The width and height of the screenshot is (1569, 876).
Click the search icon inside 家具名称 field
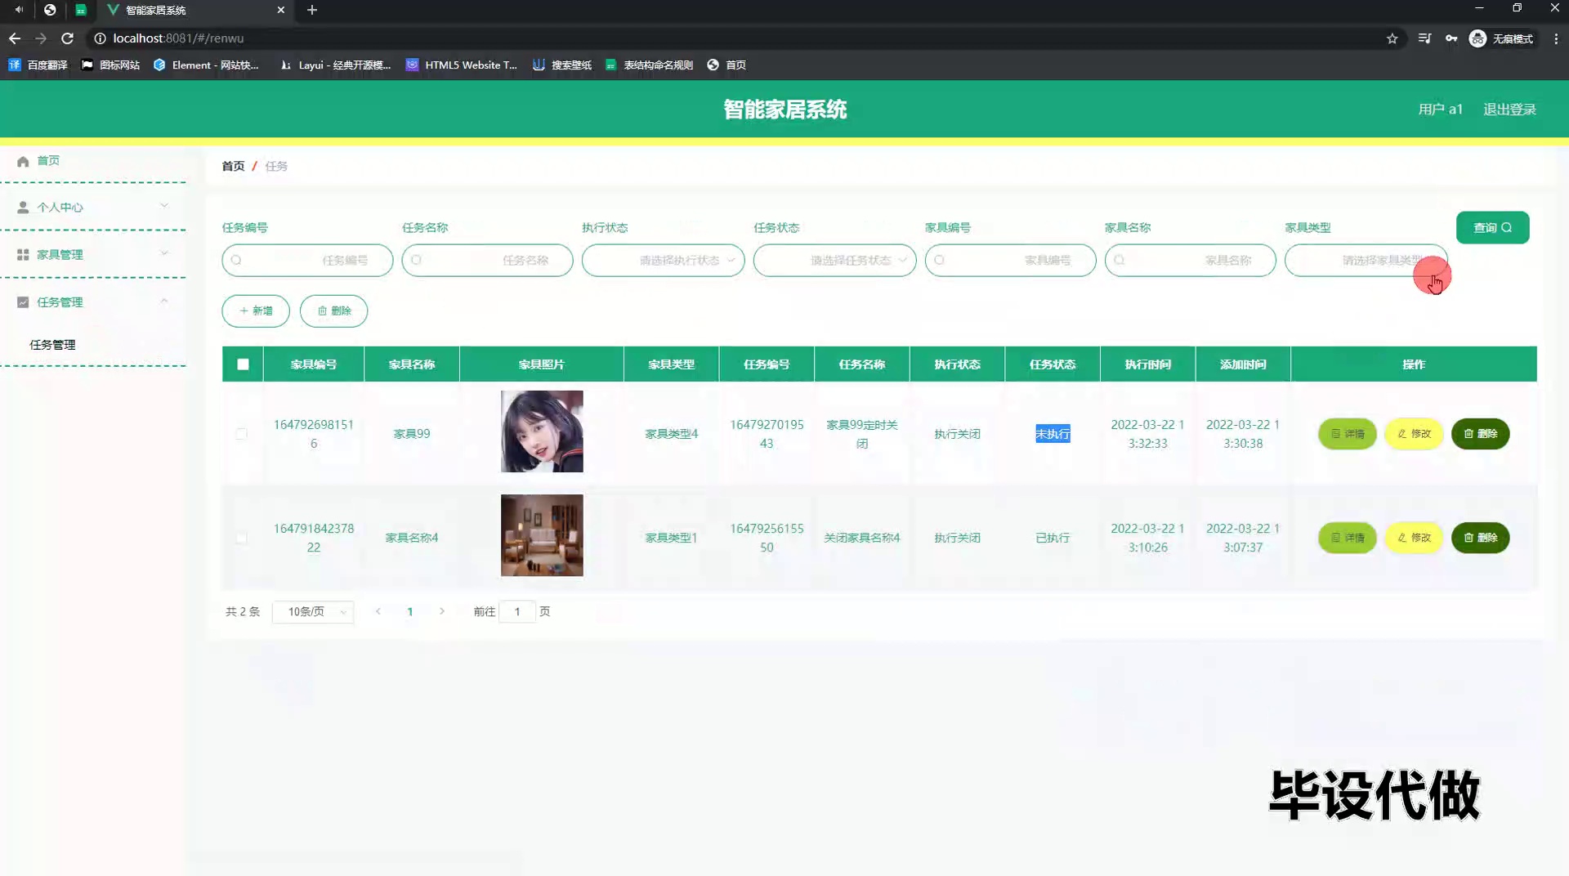point(1119,261)
